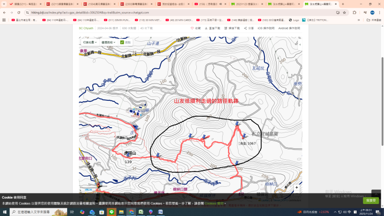Zoom in the map with plus button
This screenshot has height=216, width=384.
(297, 188)
